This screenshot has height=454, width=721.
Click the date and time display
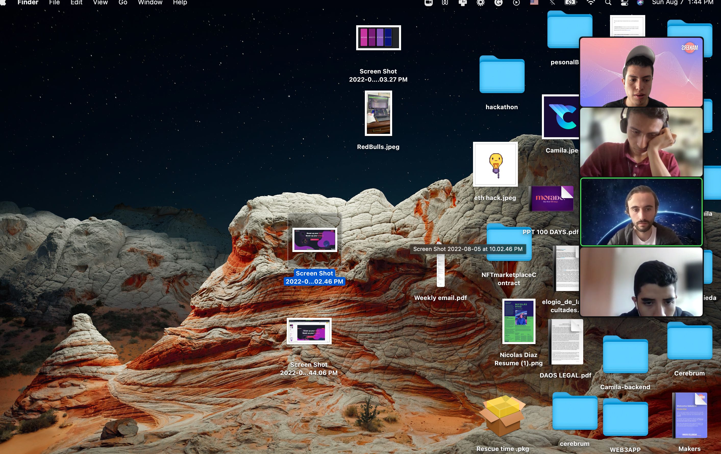click(x=683, y=3)
